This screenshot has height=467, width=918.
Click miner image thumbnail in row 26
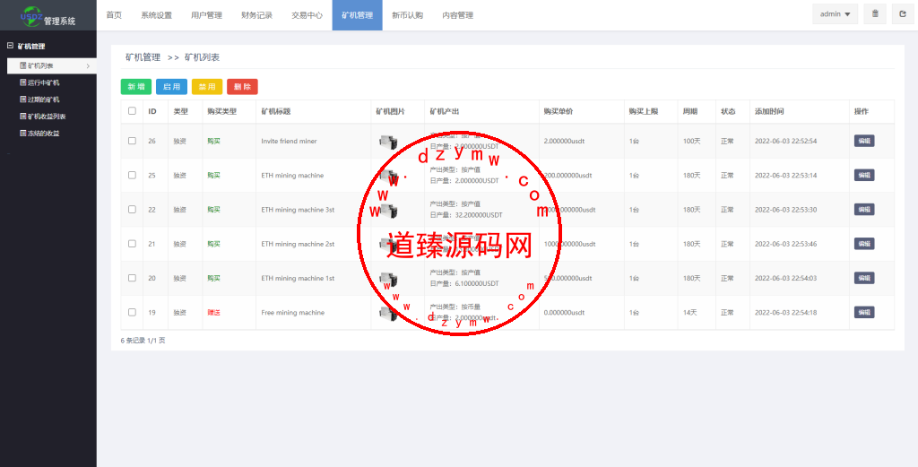[388, 142]
